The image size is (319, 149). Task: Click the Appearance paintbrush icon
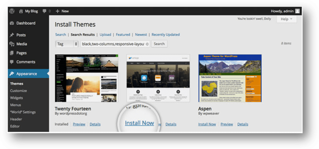pos(12,74)
